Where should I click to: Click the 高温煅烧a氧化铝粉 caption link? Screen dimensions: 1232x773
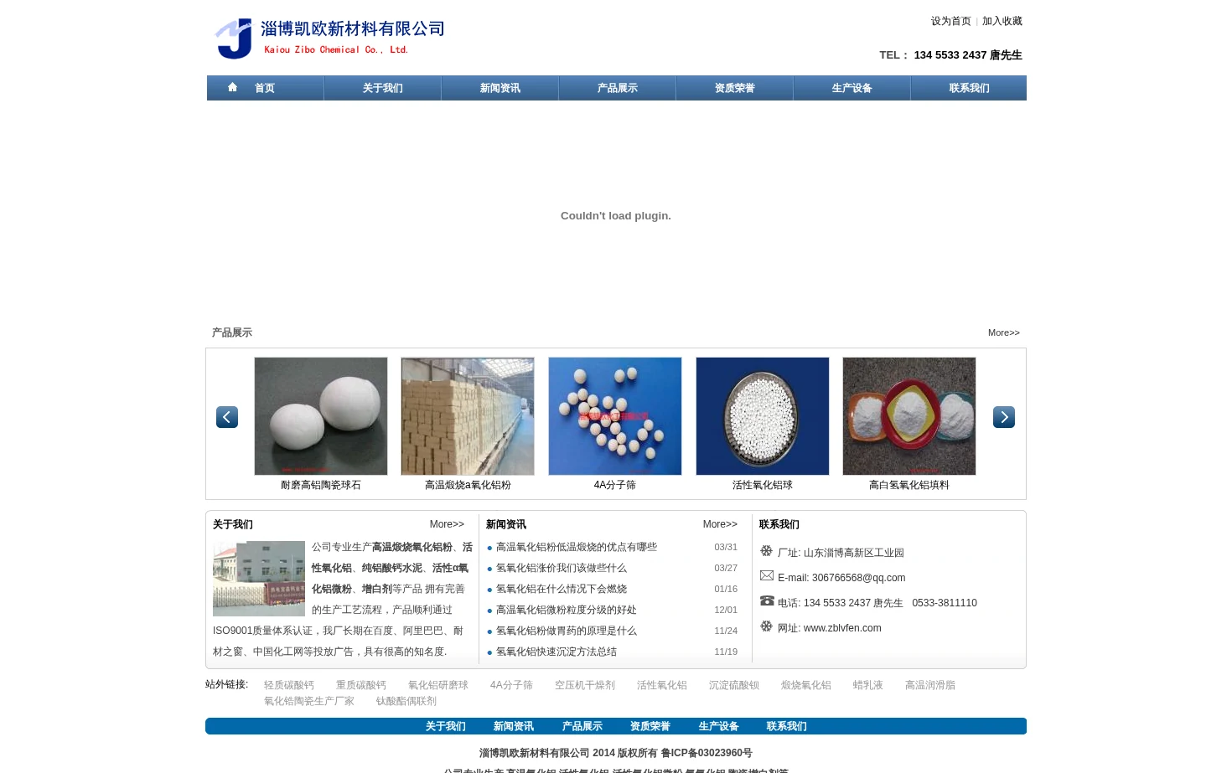[468, 485]
